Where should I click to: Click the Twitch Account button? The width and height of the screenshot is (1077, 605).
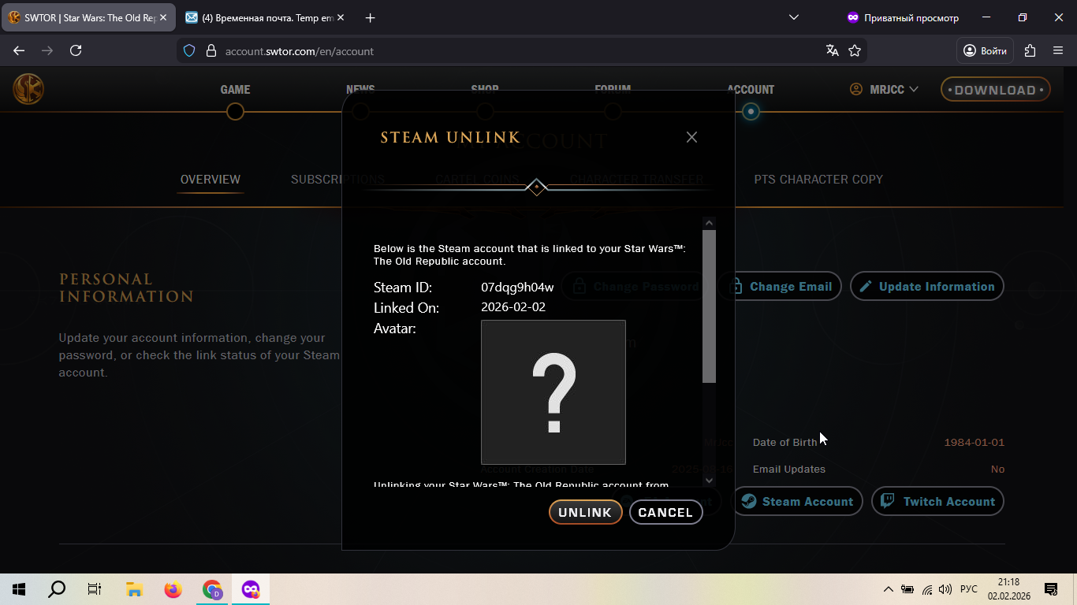[x=937, y=501]
